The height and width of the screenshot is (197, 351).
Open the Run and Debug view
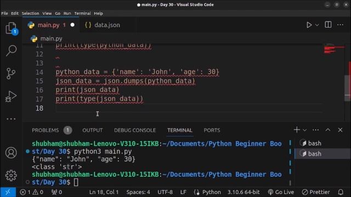(x=11, y=96)
